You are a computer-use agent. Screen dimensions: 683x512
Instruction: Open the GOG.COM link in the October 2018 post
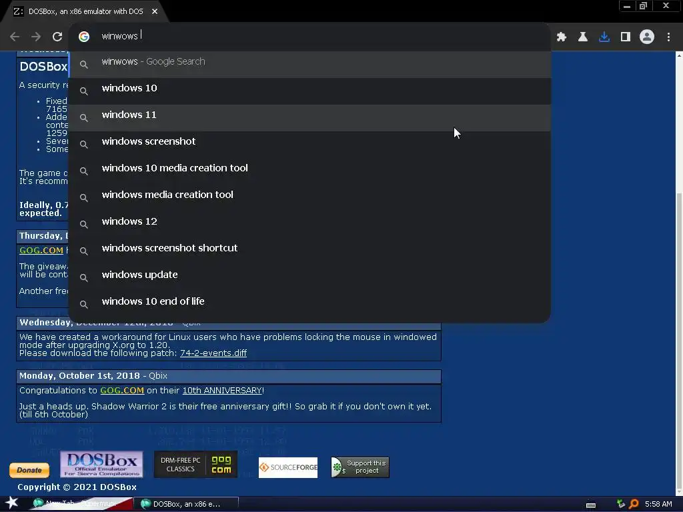pos(122,391)
